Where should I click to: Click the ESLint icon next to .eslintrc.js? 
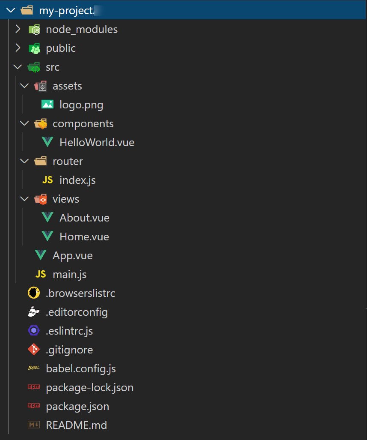tap(34, 331)
